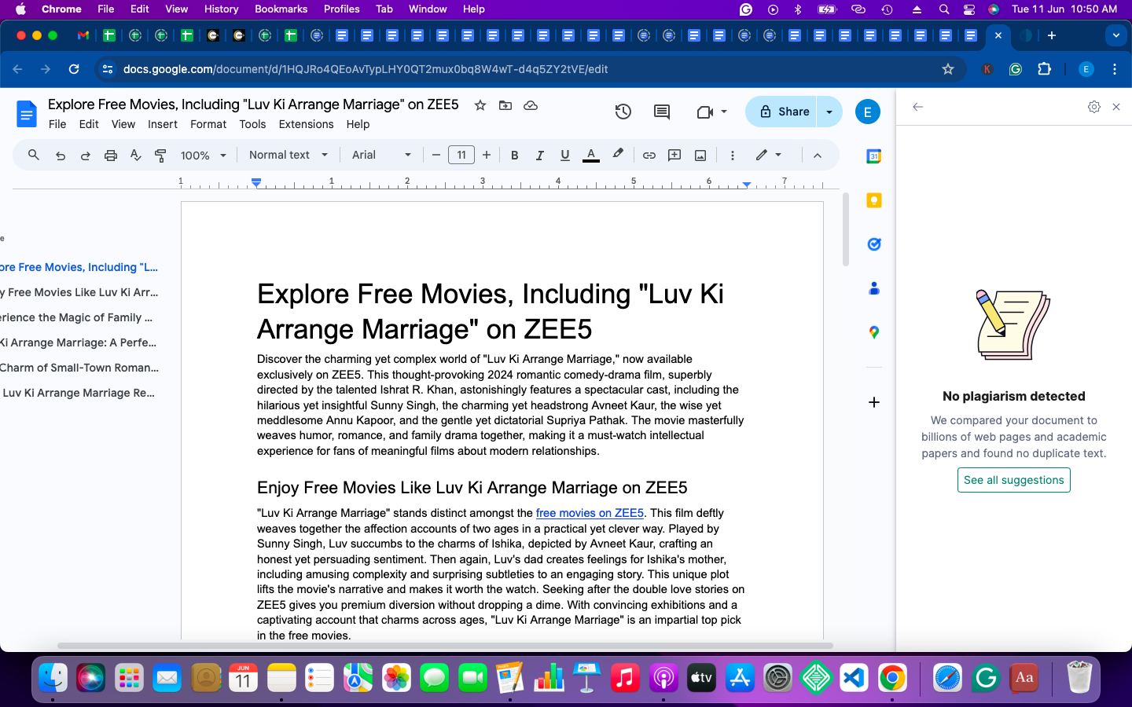Open the Insert menu
The image size is (1132, 707).
pos(163,124)
